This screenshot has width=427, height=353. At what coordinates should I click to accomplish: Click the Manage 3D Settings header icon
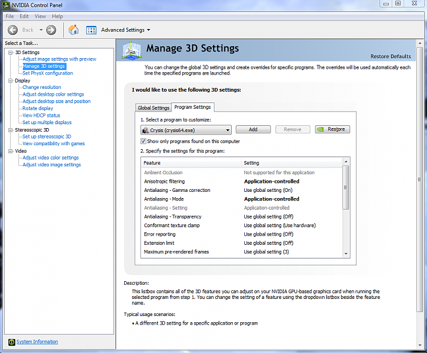[x=132, y=51]
